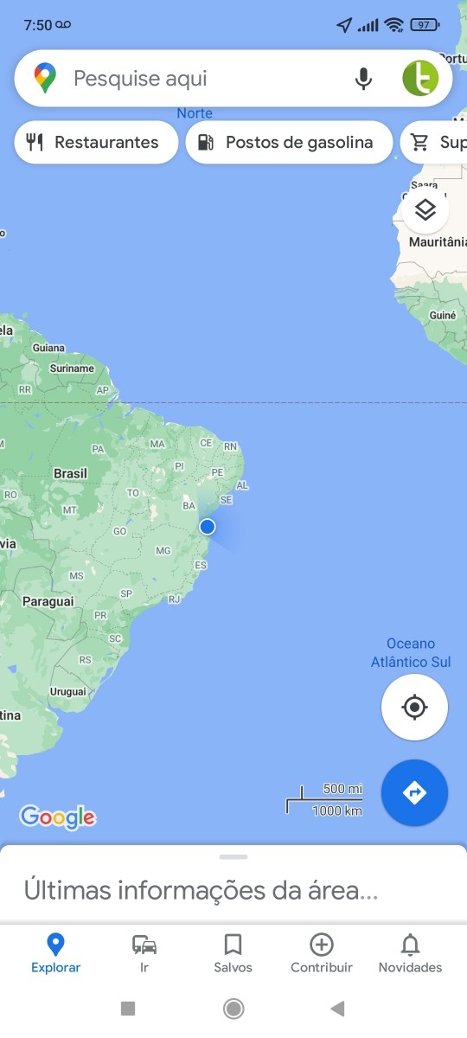Screen dimensions: 467x1038
Task: Tap the Android back navigation button
Action: coord(338,1008)
